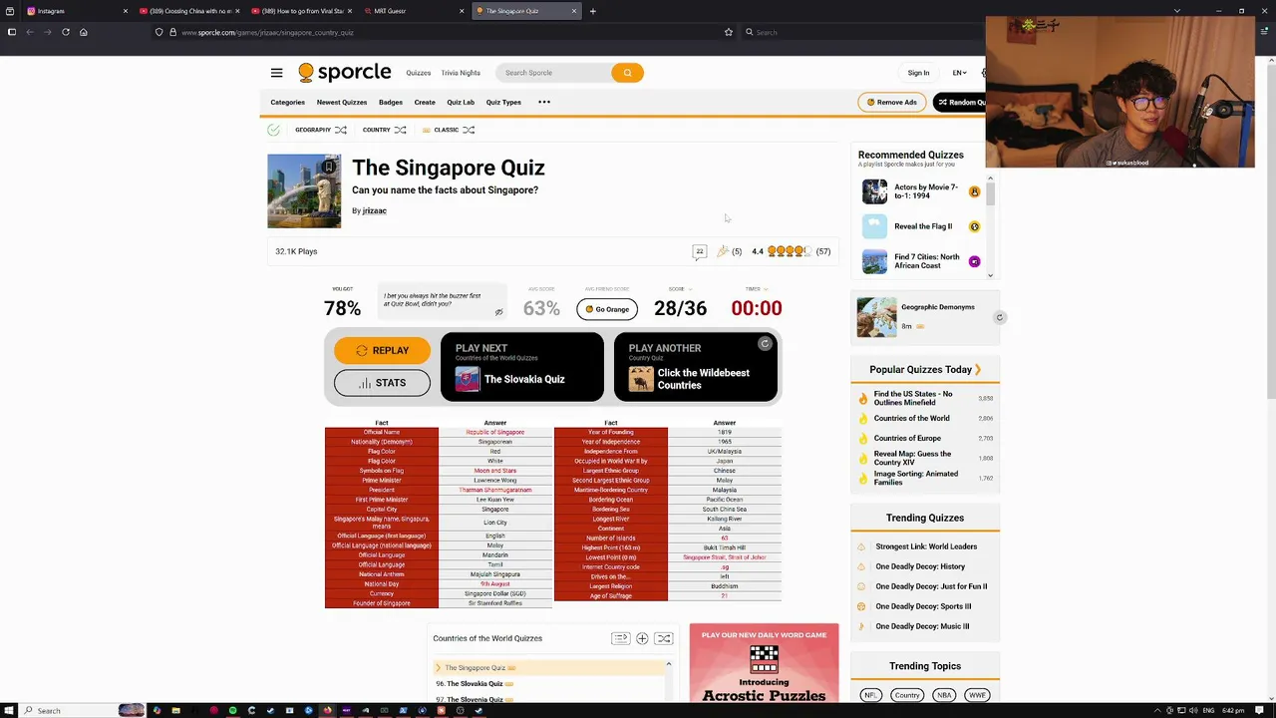Viewport: 1276px width, 718px height.
Task: Add quiz to playlist plus icon
Action: (642, 638)
